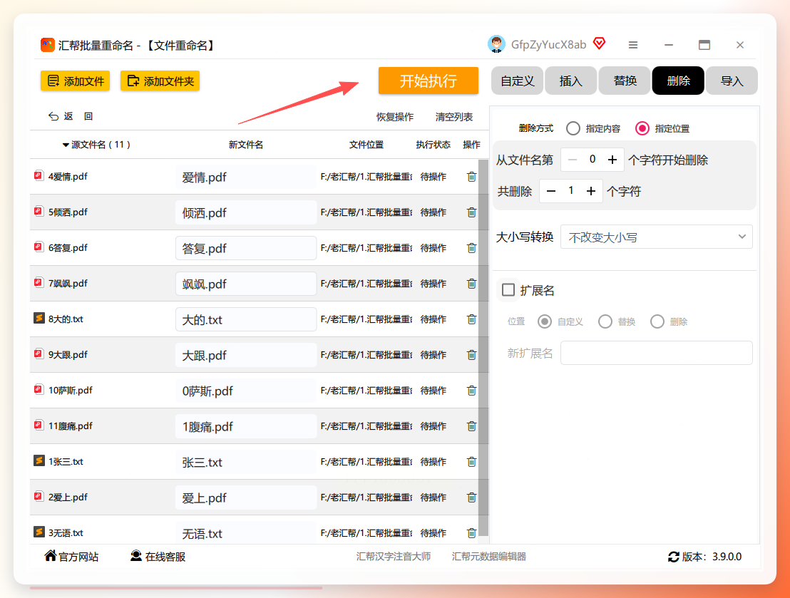Click the file list vertical scrollbar
This screenshot has height=598, width=790.
tap(483, 348)
